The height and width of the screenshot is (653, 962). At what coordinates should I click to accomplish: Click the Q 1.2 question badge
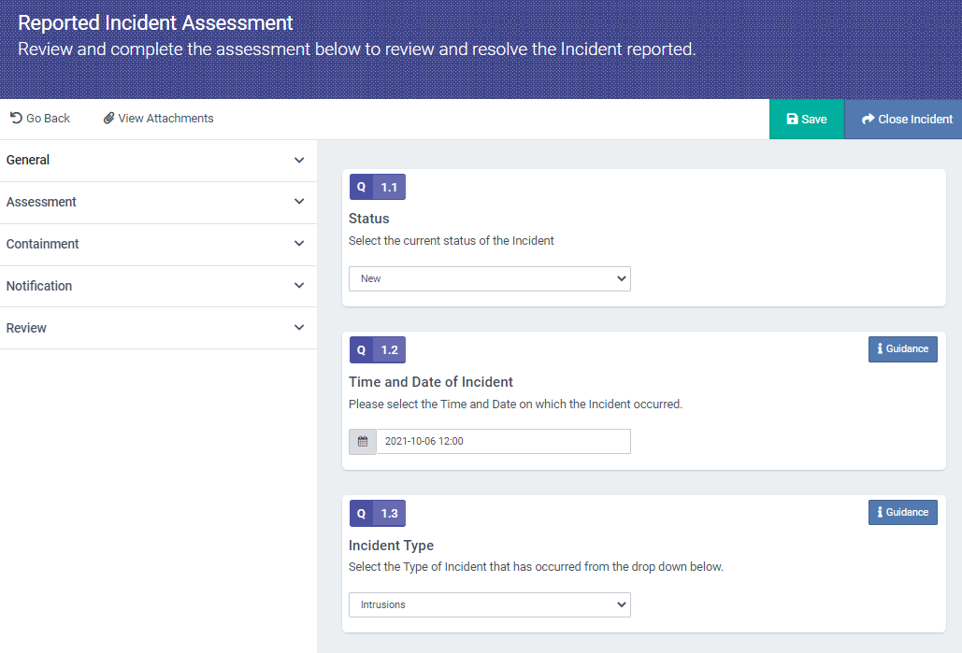378,349
